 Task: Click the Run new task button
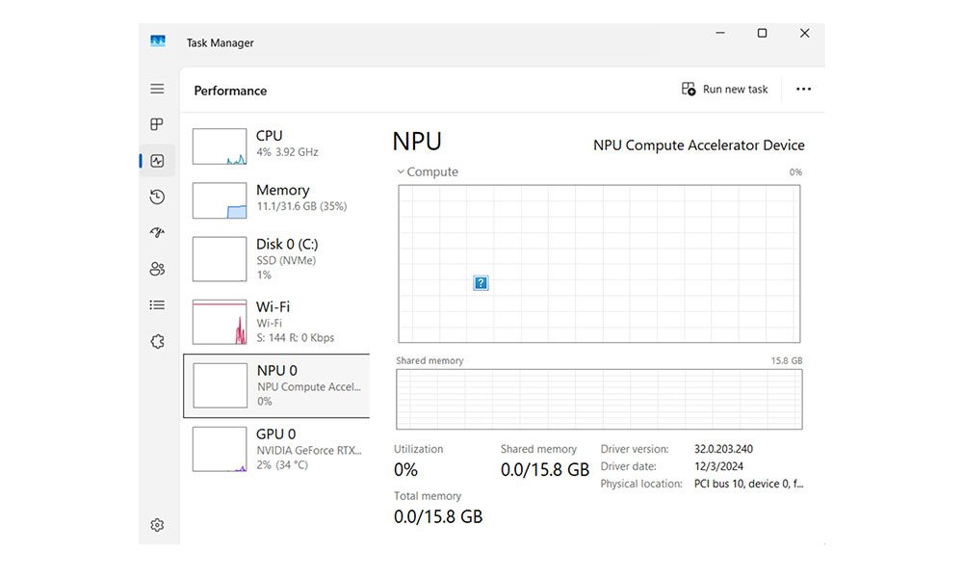[725, 90]
